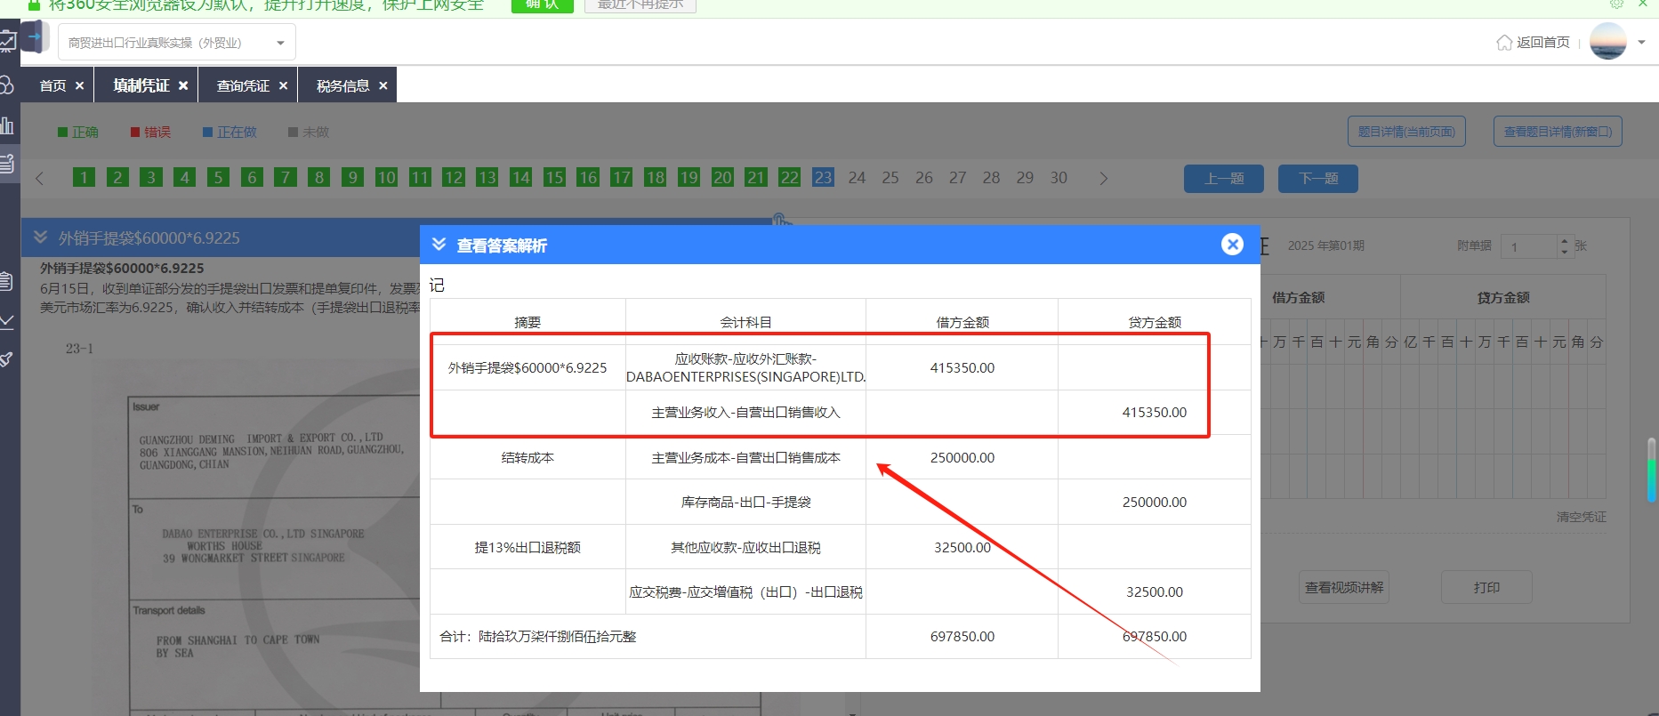Select 库存商品-出口-手提袋 account cell

click(x=745, y=502)
